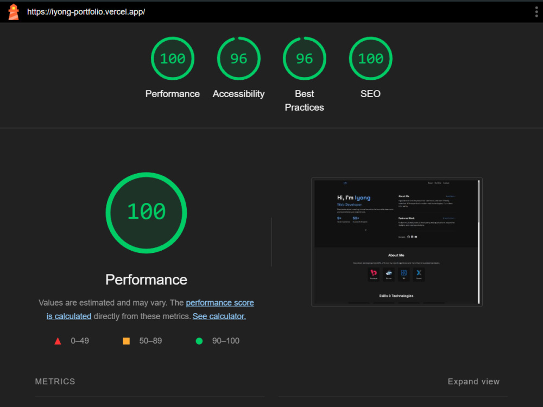The width and height of the screenshot is (543, 407).
Task: Jump to the Performance score gauge at top
Action: [x=173, y=59]
